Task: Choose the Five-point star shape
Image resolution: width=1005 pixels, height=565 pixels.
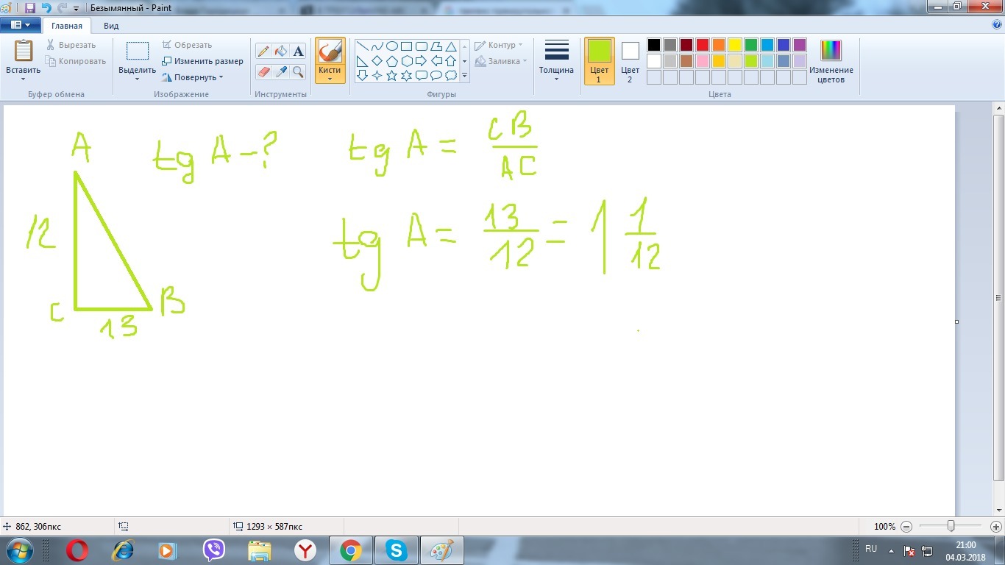Action: point(392,75)
